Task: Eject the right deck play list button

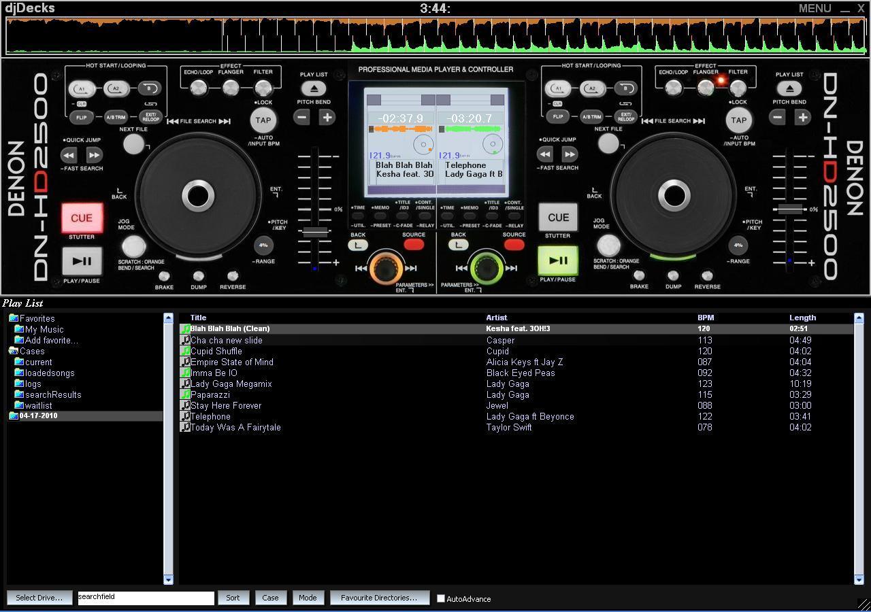Action: point(789,88)
